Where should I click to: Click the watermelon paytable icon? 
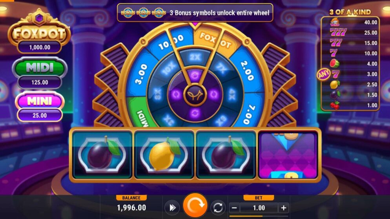(x=335, y=63)
